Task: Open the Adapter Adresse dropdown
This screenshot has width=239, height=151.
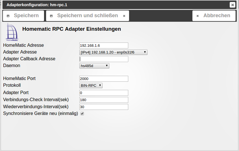Action: 113,52
